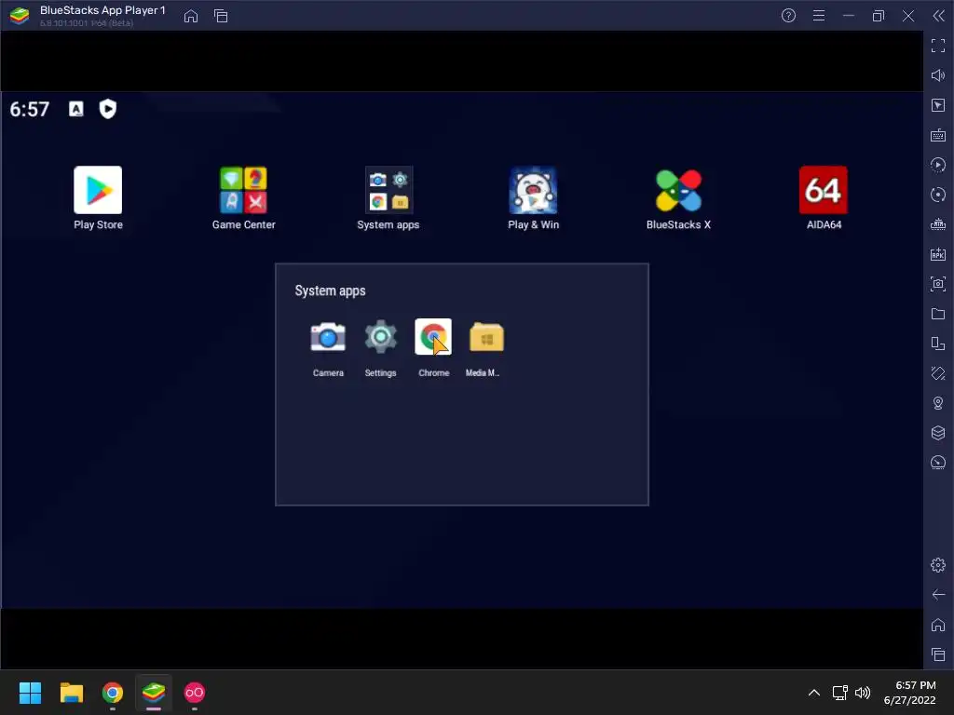Click the Android back arrow in sidebar

tap(938, 595)
